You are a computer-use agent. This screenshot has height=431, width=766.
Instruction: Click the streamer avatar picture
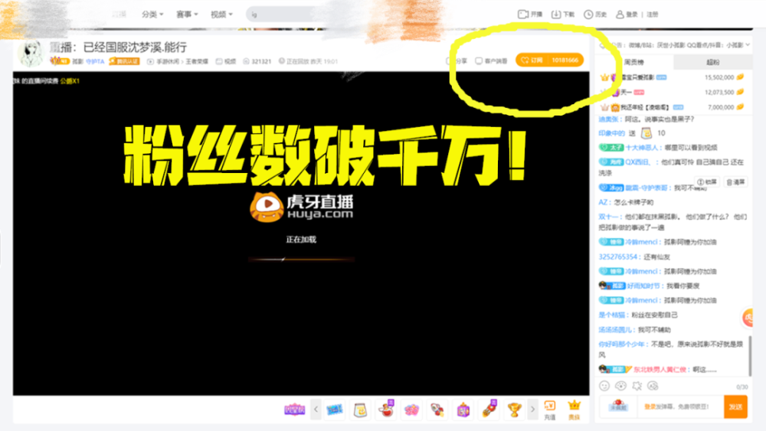click(31, 53)
